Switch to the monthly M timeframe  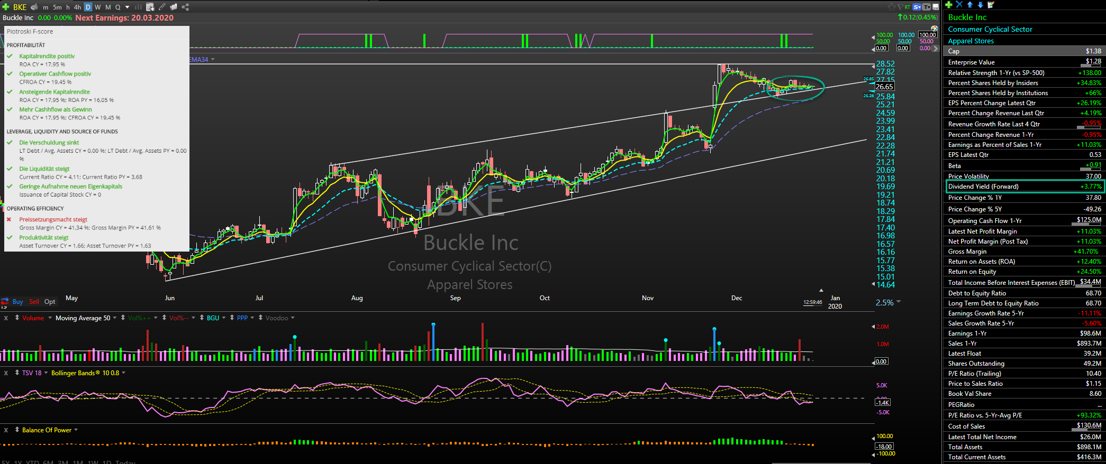[108, 7]
